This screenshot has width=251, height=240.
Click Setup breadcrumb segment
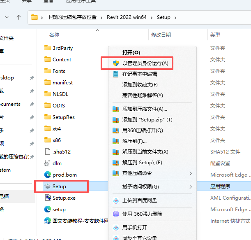pos(163,17)
